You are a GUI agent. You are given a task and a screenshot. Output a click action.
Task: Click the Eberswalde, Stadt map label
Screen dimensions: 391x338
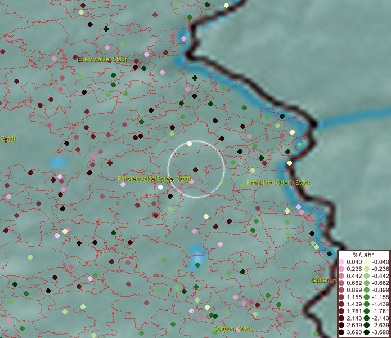(x=102, y=59)
